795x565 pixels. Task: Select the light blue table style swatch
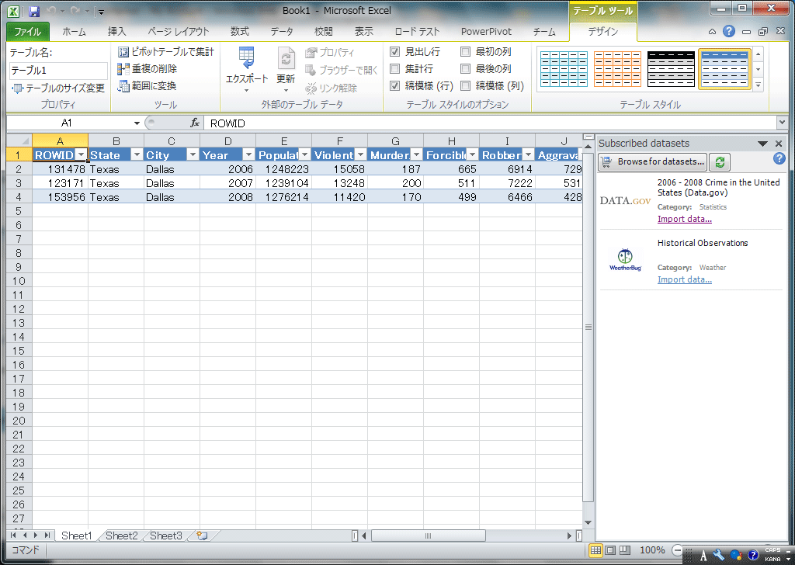click(x=564, y=69)
